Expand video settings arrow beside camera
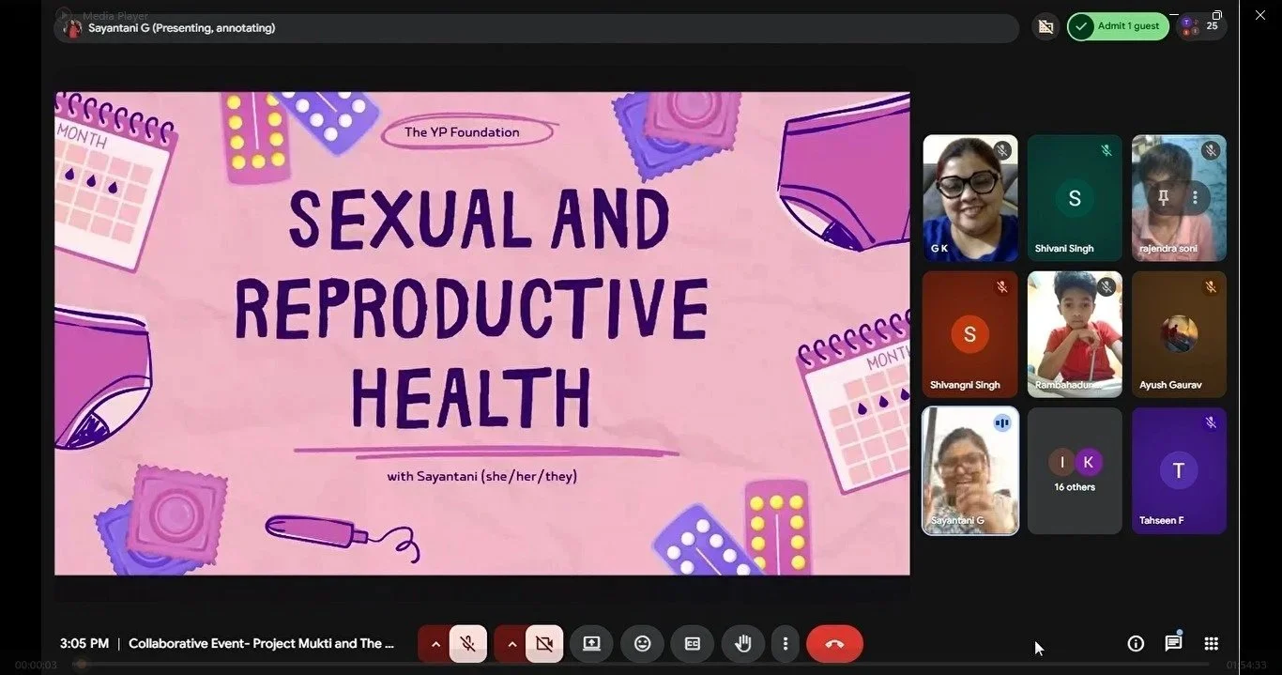The height and width of the screenshot is (675, 1282). coord(511,644)
